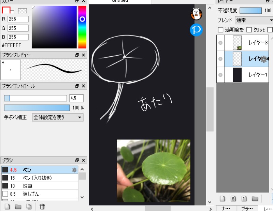The height and width of the screenshot is (211, 273).
Task: Click the B value input field
Action: click(18, 37)
